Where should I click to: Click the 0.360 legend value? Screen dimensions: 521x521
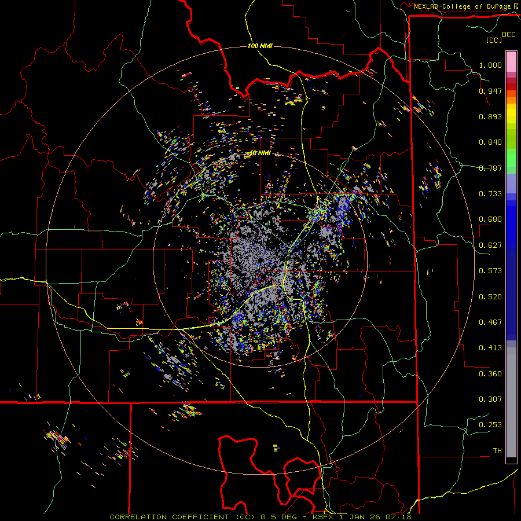click(x=490, y=374)
